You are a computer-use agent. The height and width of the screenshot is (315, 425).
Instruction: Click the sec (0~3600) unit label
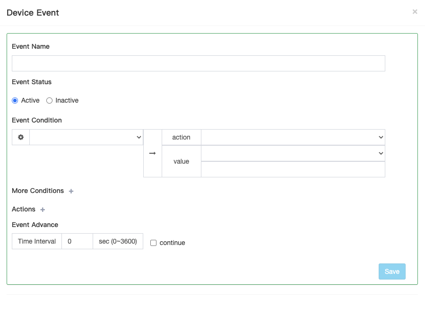coord(118,241)
